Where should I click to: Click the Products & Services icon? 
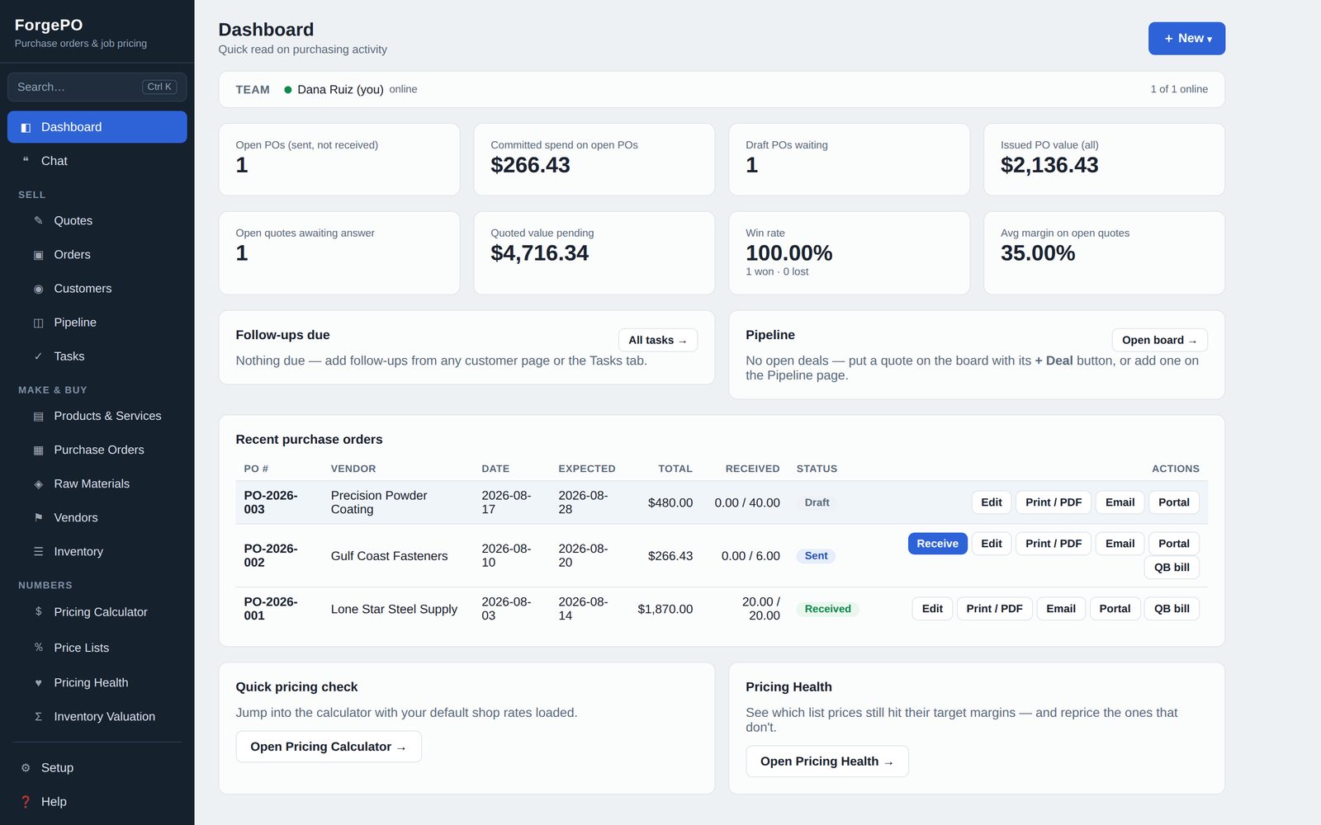[x=38, y=416]
